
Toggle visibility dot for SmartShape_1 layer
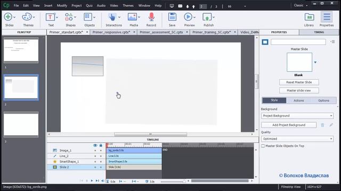(x=95, y=162)
